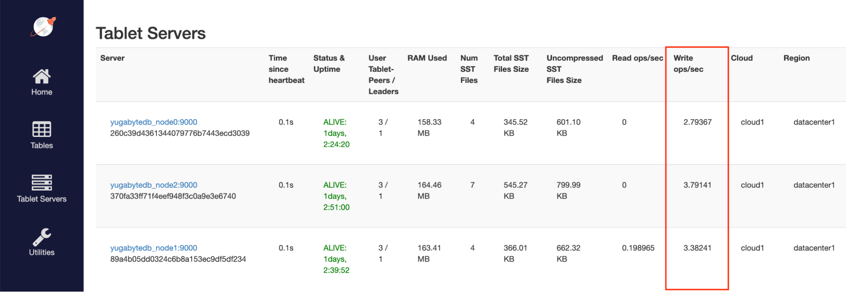
Task: Open the yugabytedb_node0:9000 server link
Action: tap(154, 122)
